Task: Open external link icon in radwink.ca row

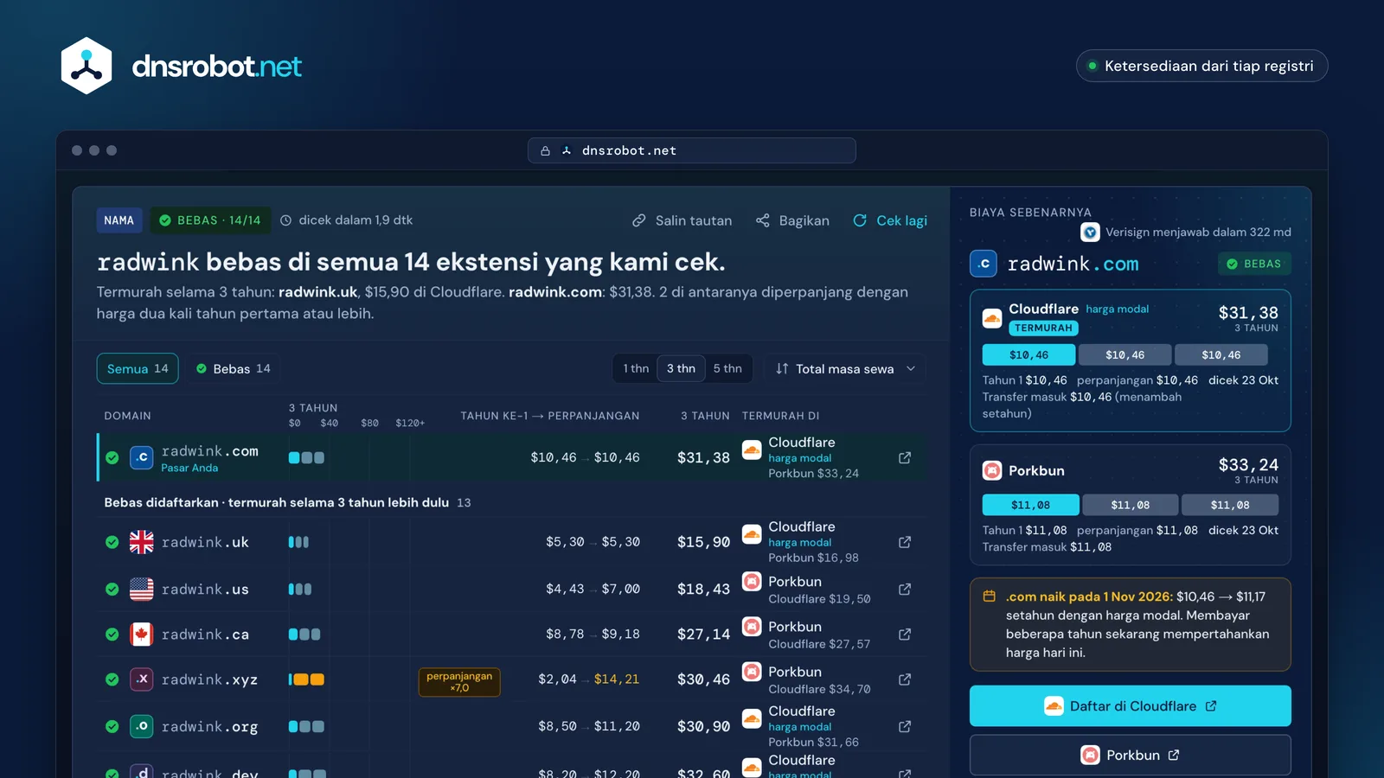Action: pos(905,634)
